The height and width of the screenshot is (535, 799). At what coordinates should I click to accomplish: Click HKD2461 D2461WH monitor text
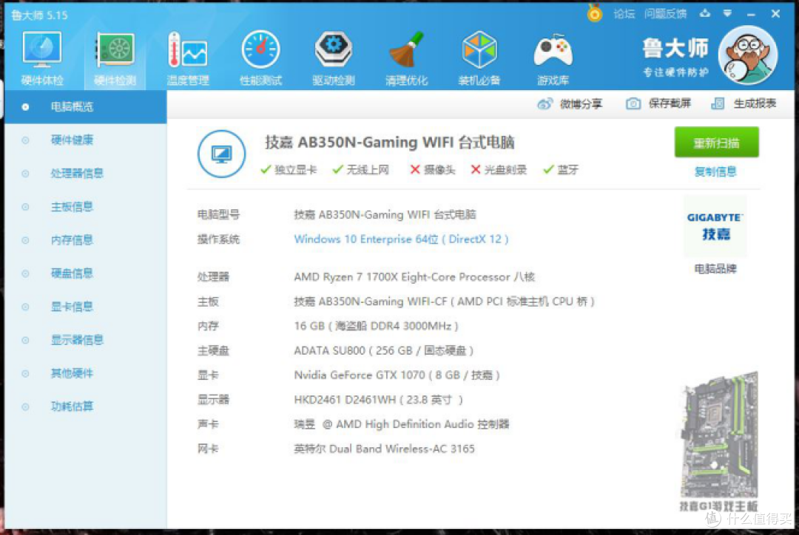tap(378, 400)
